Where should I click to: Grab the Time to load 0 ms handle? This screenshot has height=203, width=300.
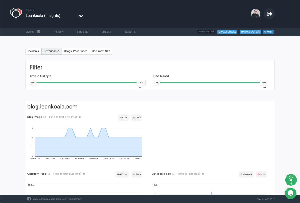pos(156,82)
